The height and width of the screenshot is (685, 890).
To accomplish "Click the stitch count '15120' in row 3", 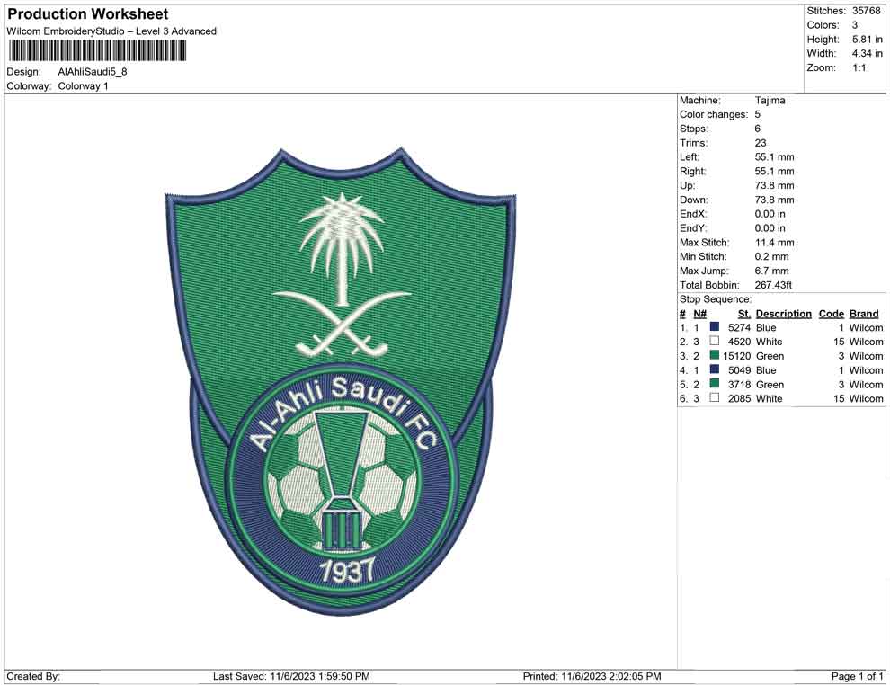I will [737, 356].
